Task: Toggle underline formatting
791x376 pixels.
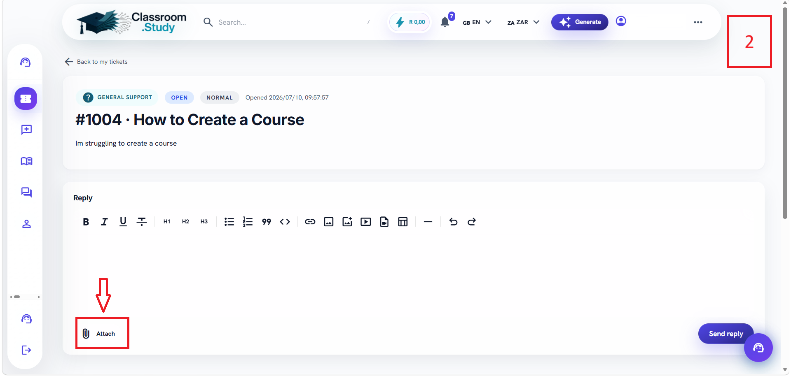Action: tap(123, 222)
